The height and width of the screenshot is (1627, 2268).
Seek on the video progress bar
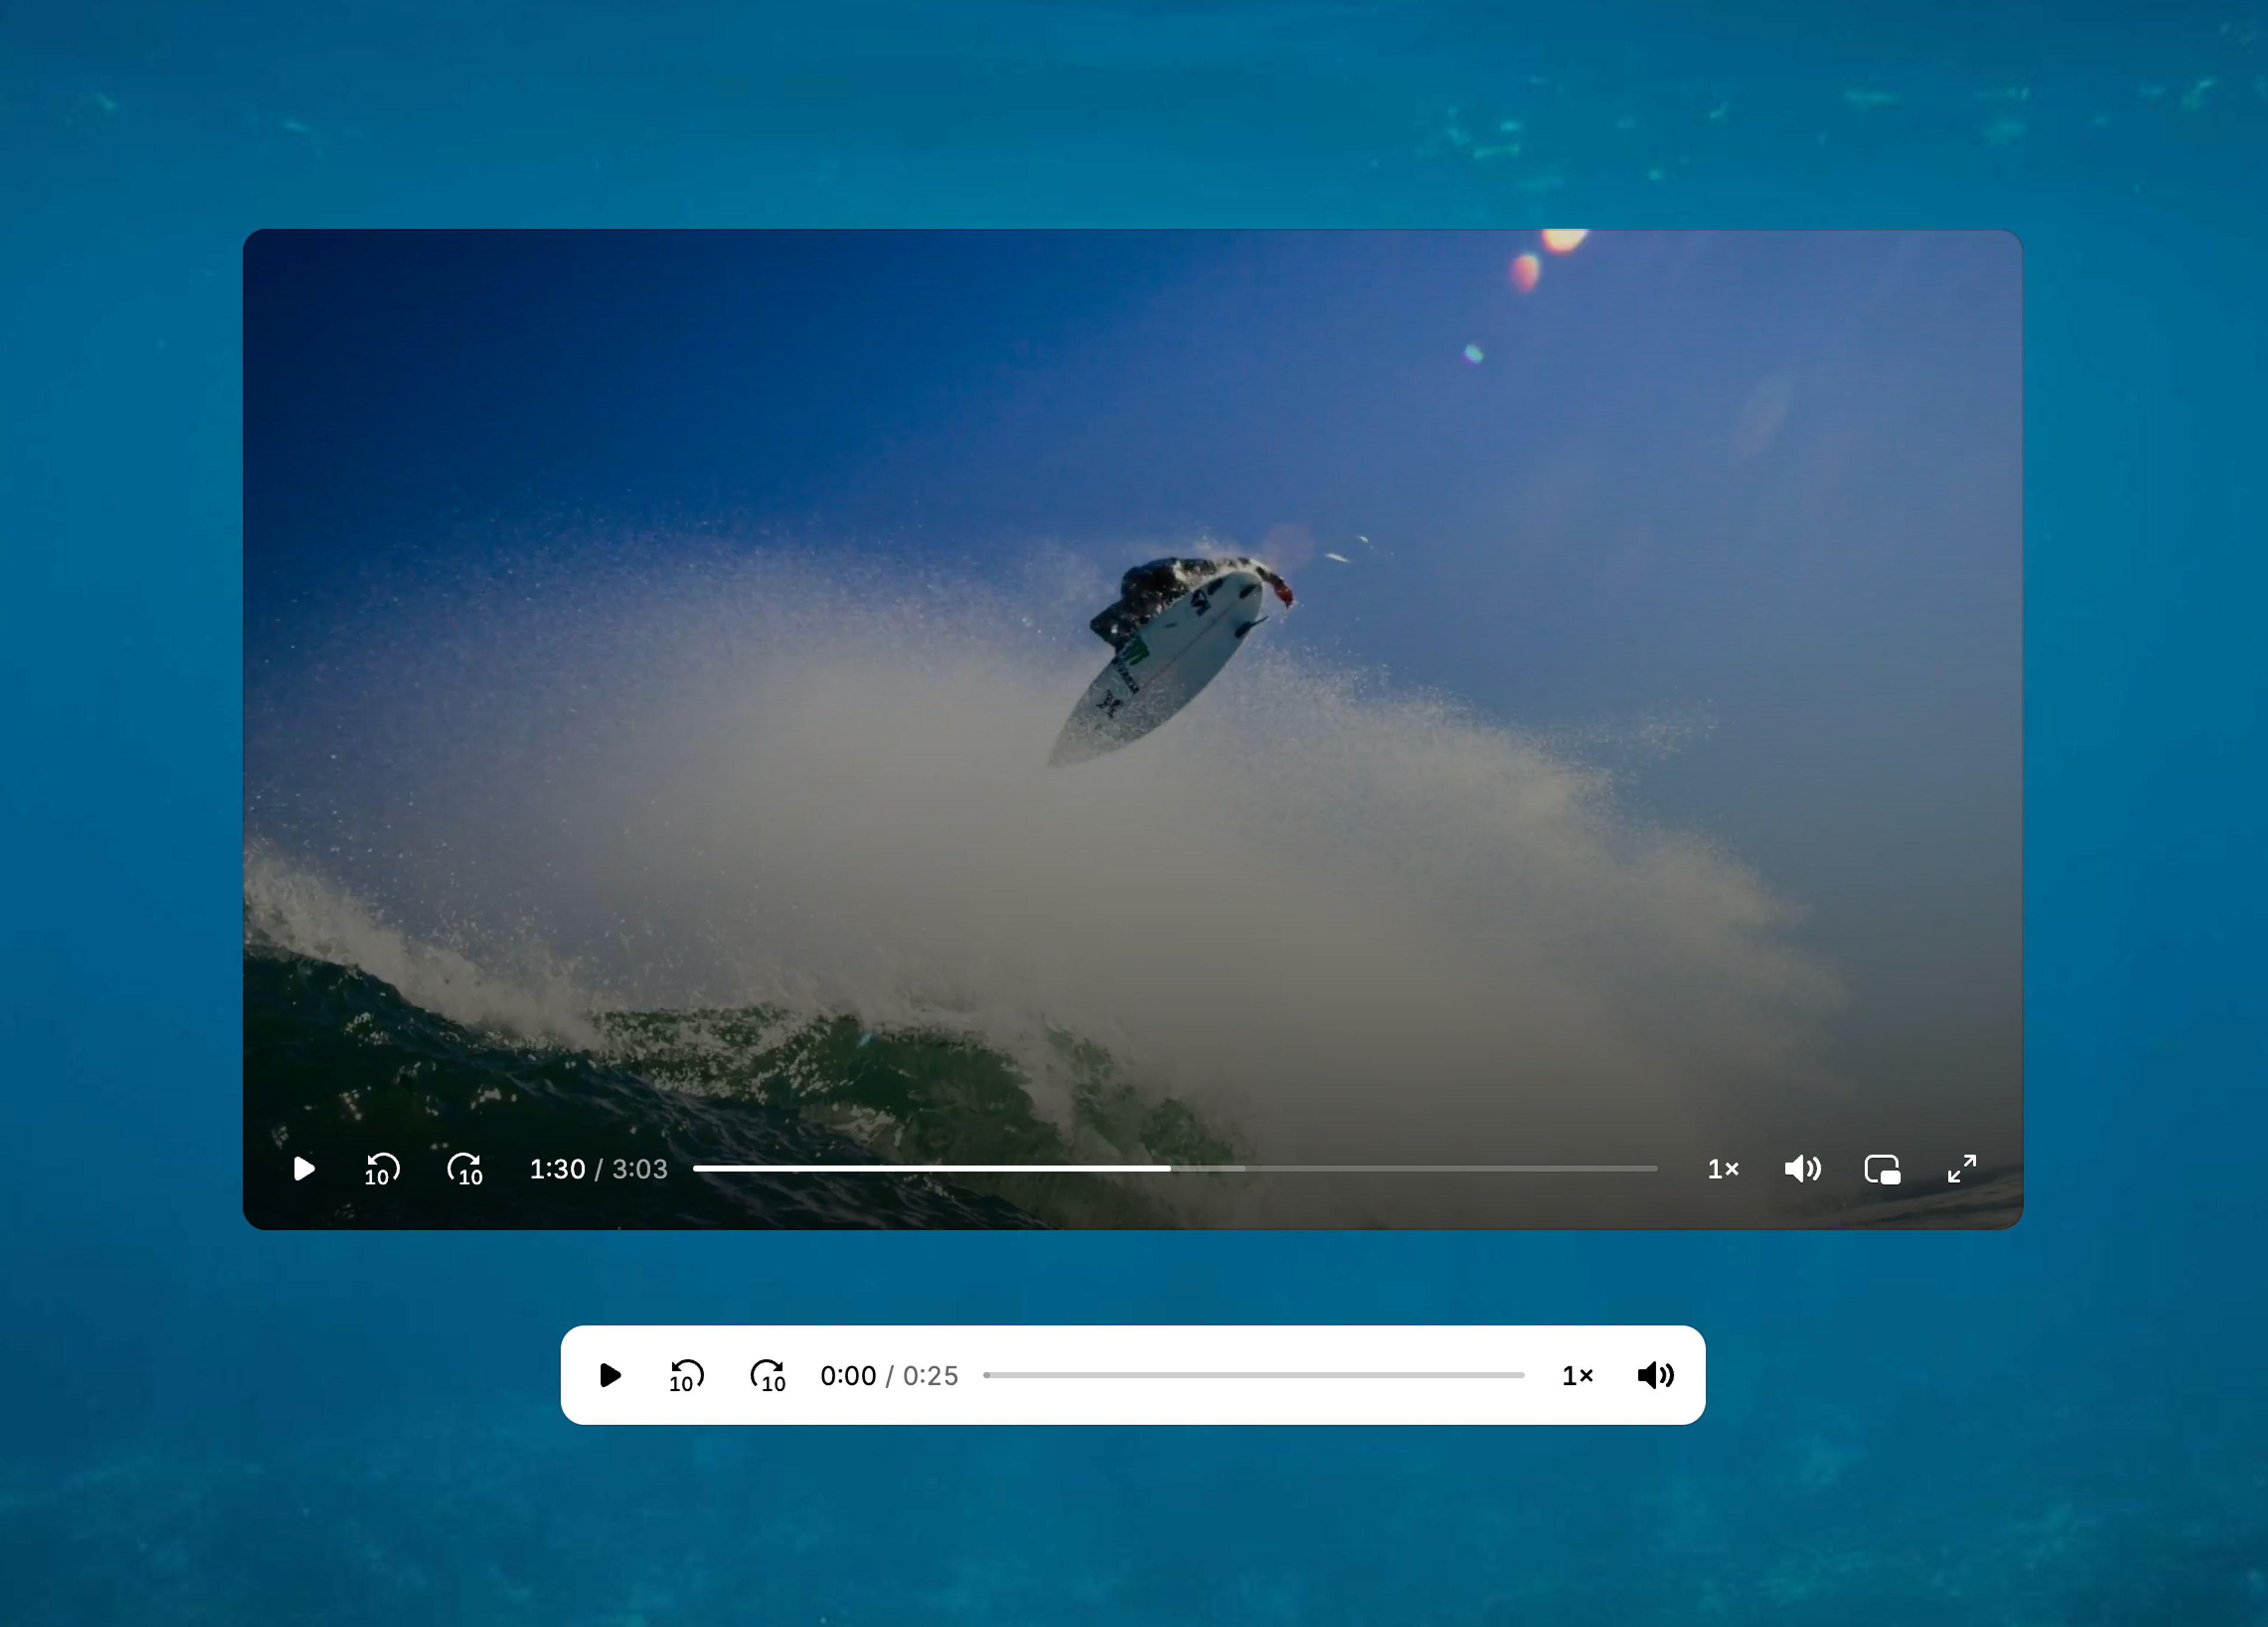coord(1175,1168)
